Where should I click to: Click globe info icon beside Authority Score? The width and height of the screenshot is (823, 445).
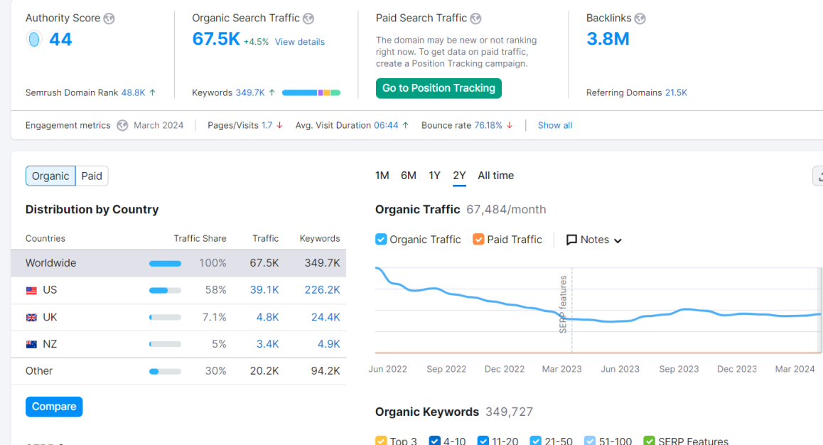coord(109,18)
